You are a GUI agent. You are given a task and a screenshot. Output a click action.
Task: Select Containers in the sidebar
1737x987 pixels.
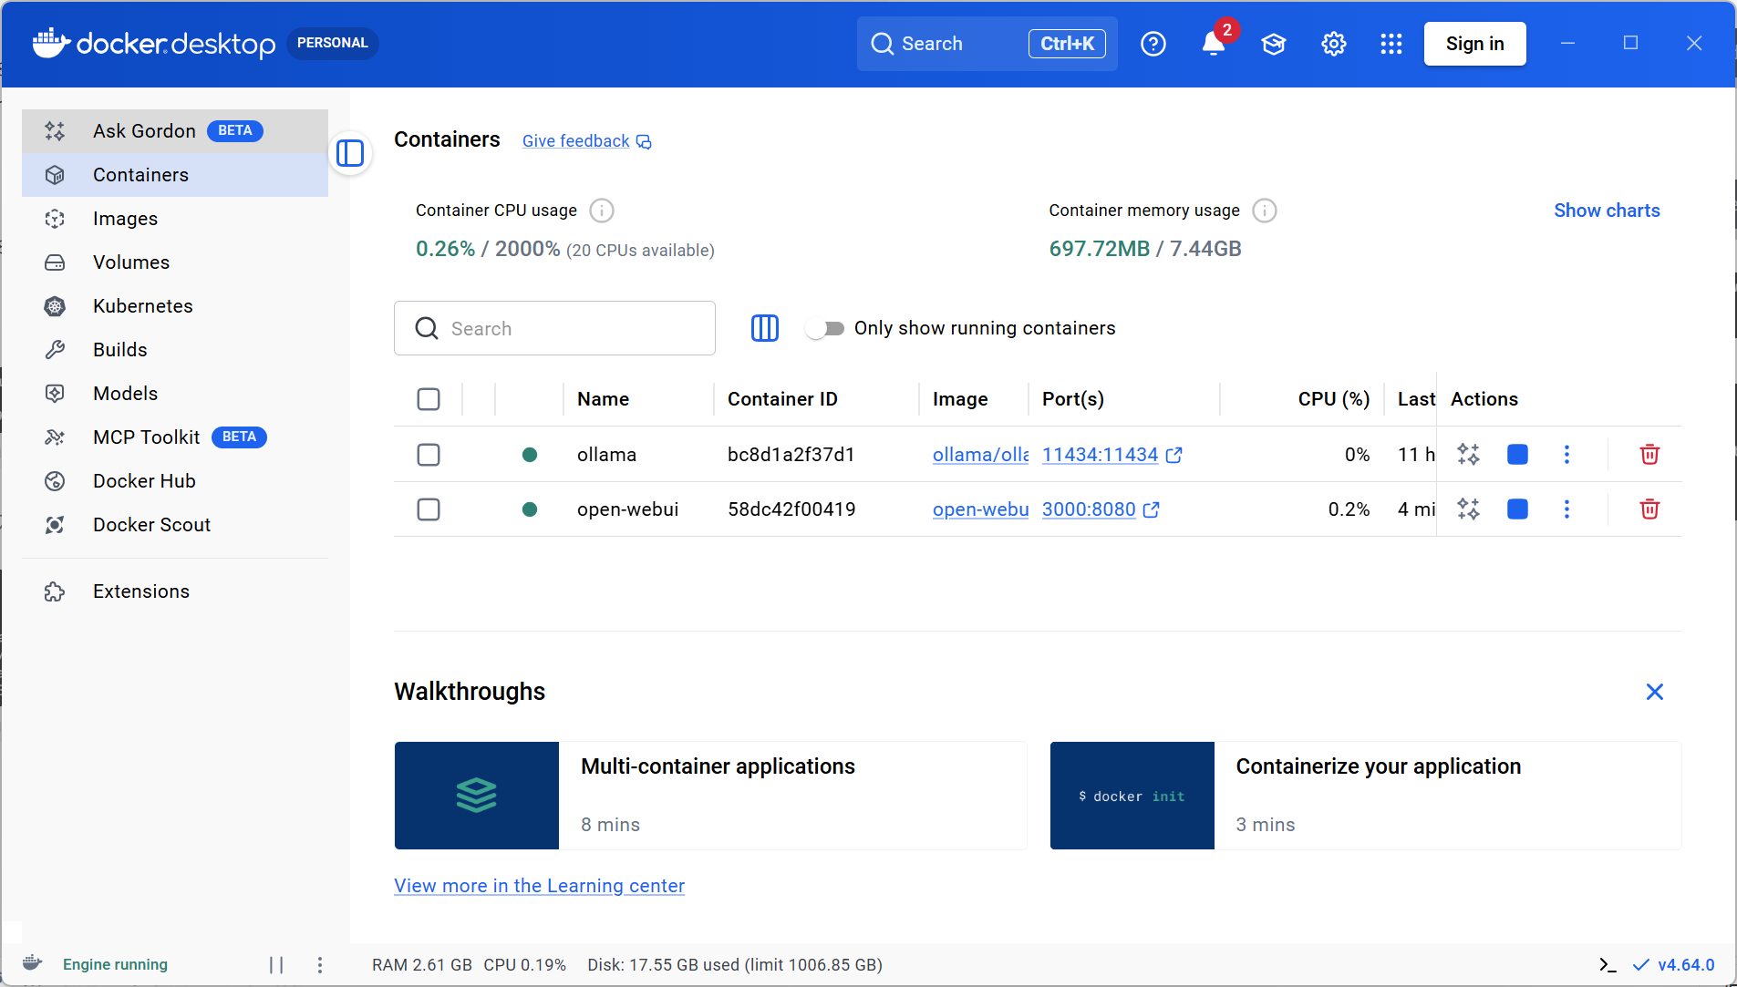[175, 175]
